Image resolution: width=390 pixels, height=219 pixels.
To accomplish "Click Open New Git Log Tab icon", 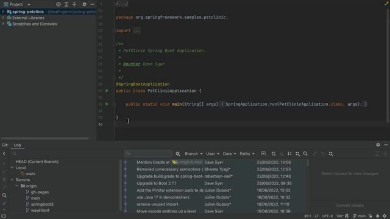I will [263, 154].
